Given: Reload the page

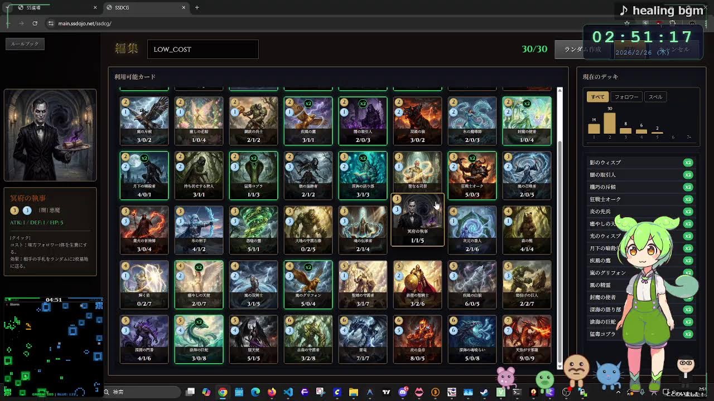Looking at the screenshot, I should (35, 23).
